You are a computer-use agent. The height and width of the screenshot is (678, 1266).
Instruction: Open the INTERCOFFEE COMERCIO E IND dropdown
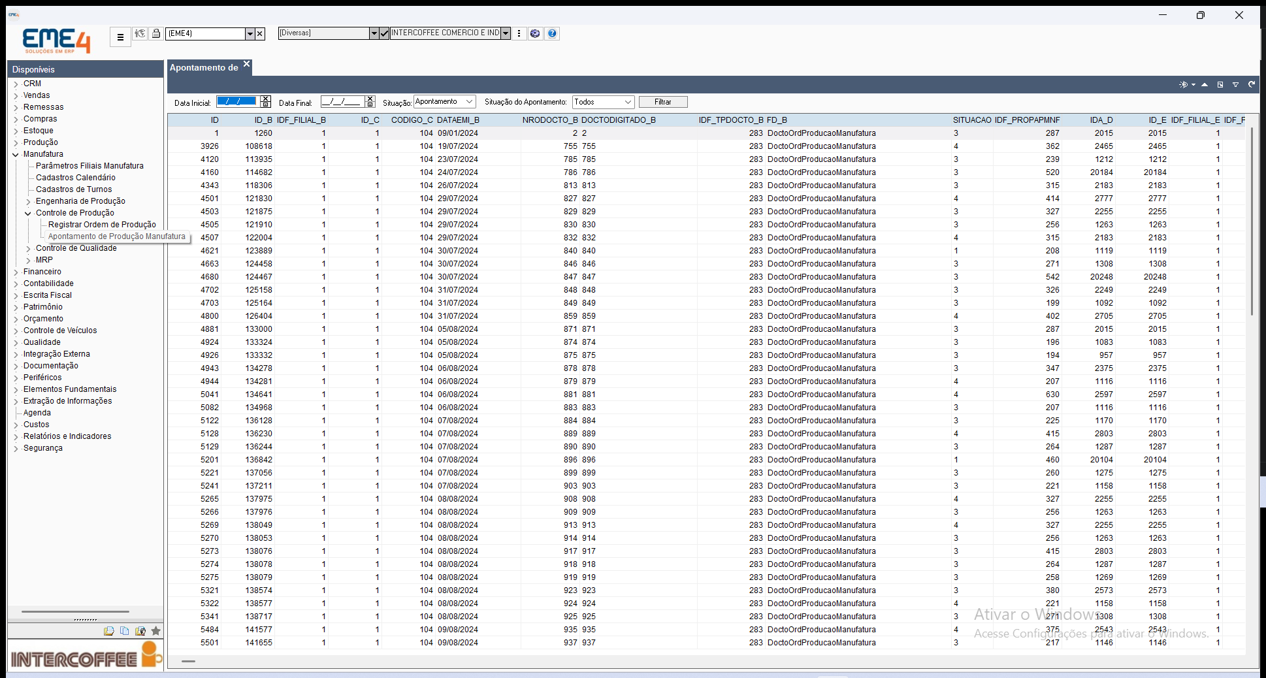click(506, 33)
